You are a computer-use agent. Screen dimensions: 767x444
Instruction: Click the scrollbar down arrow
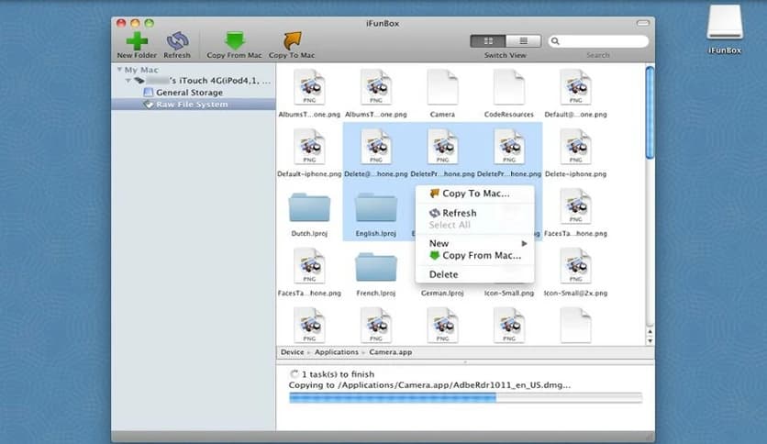point(650,341)
